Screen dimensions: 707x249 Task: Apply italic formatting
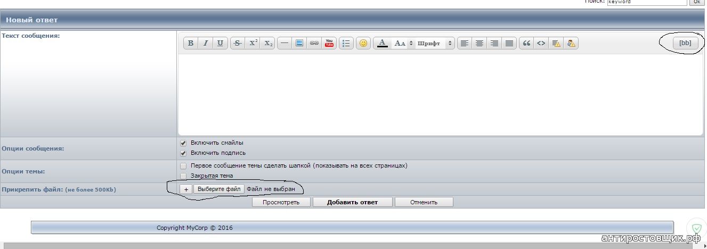[x=206, y=44]
